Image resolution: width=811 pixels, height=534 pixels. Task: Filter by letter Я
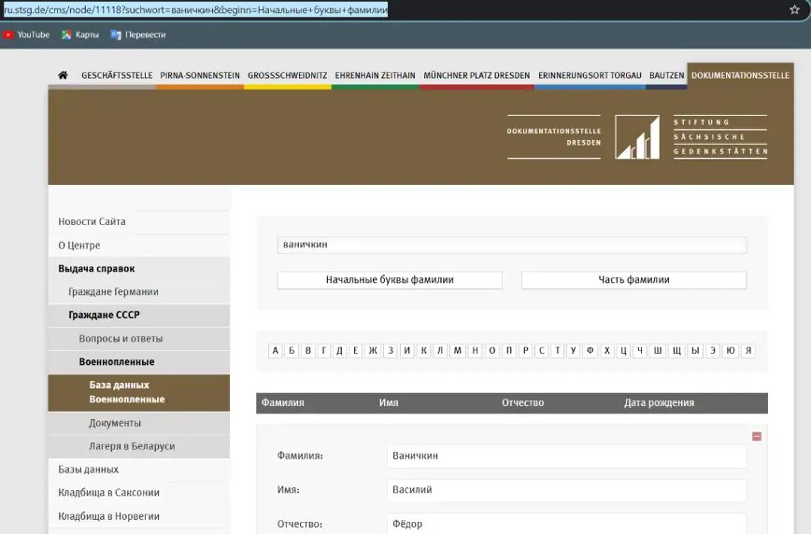coord(748,351)
